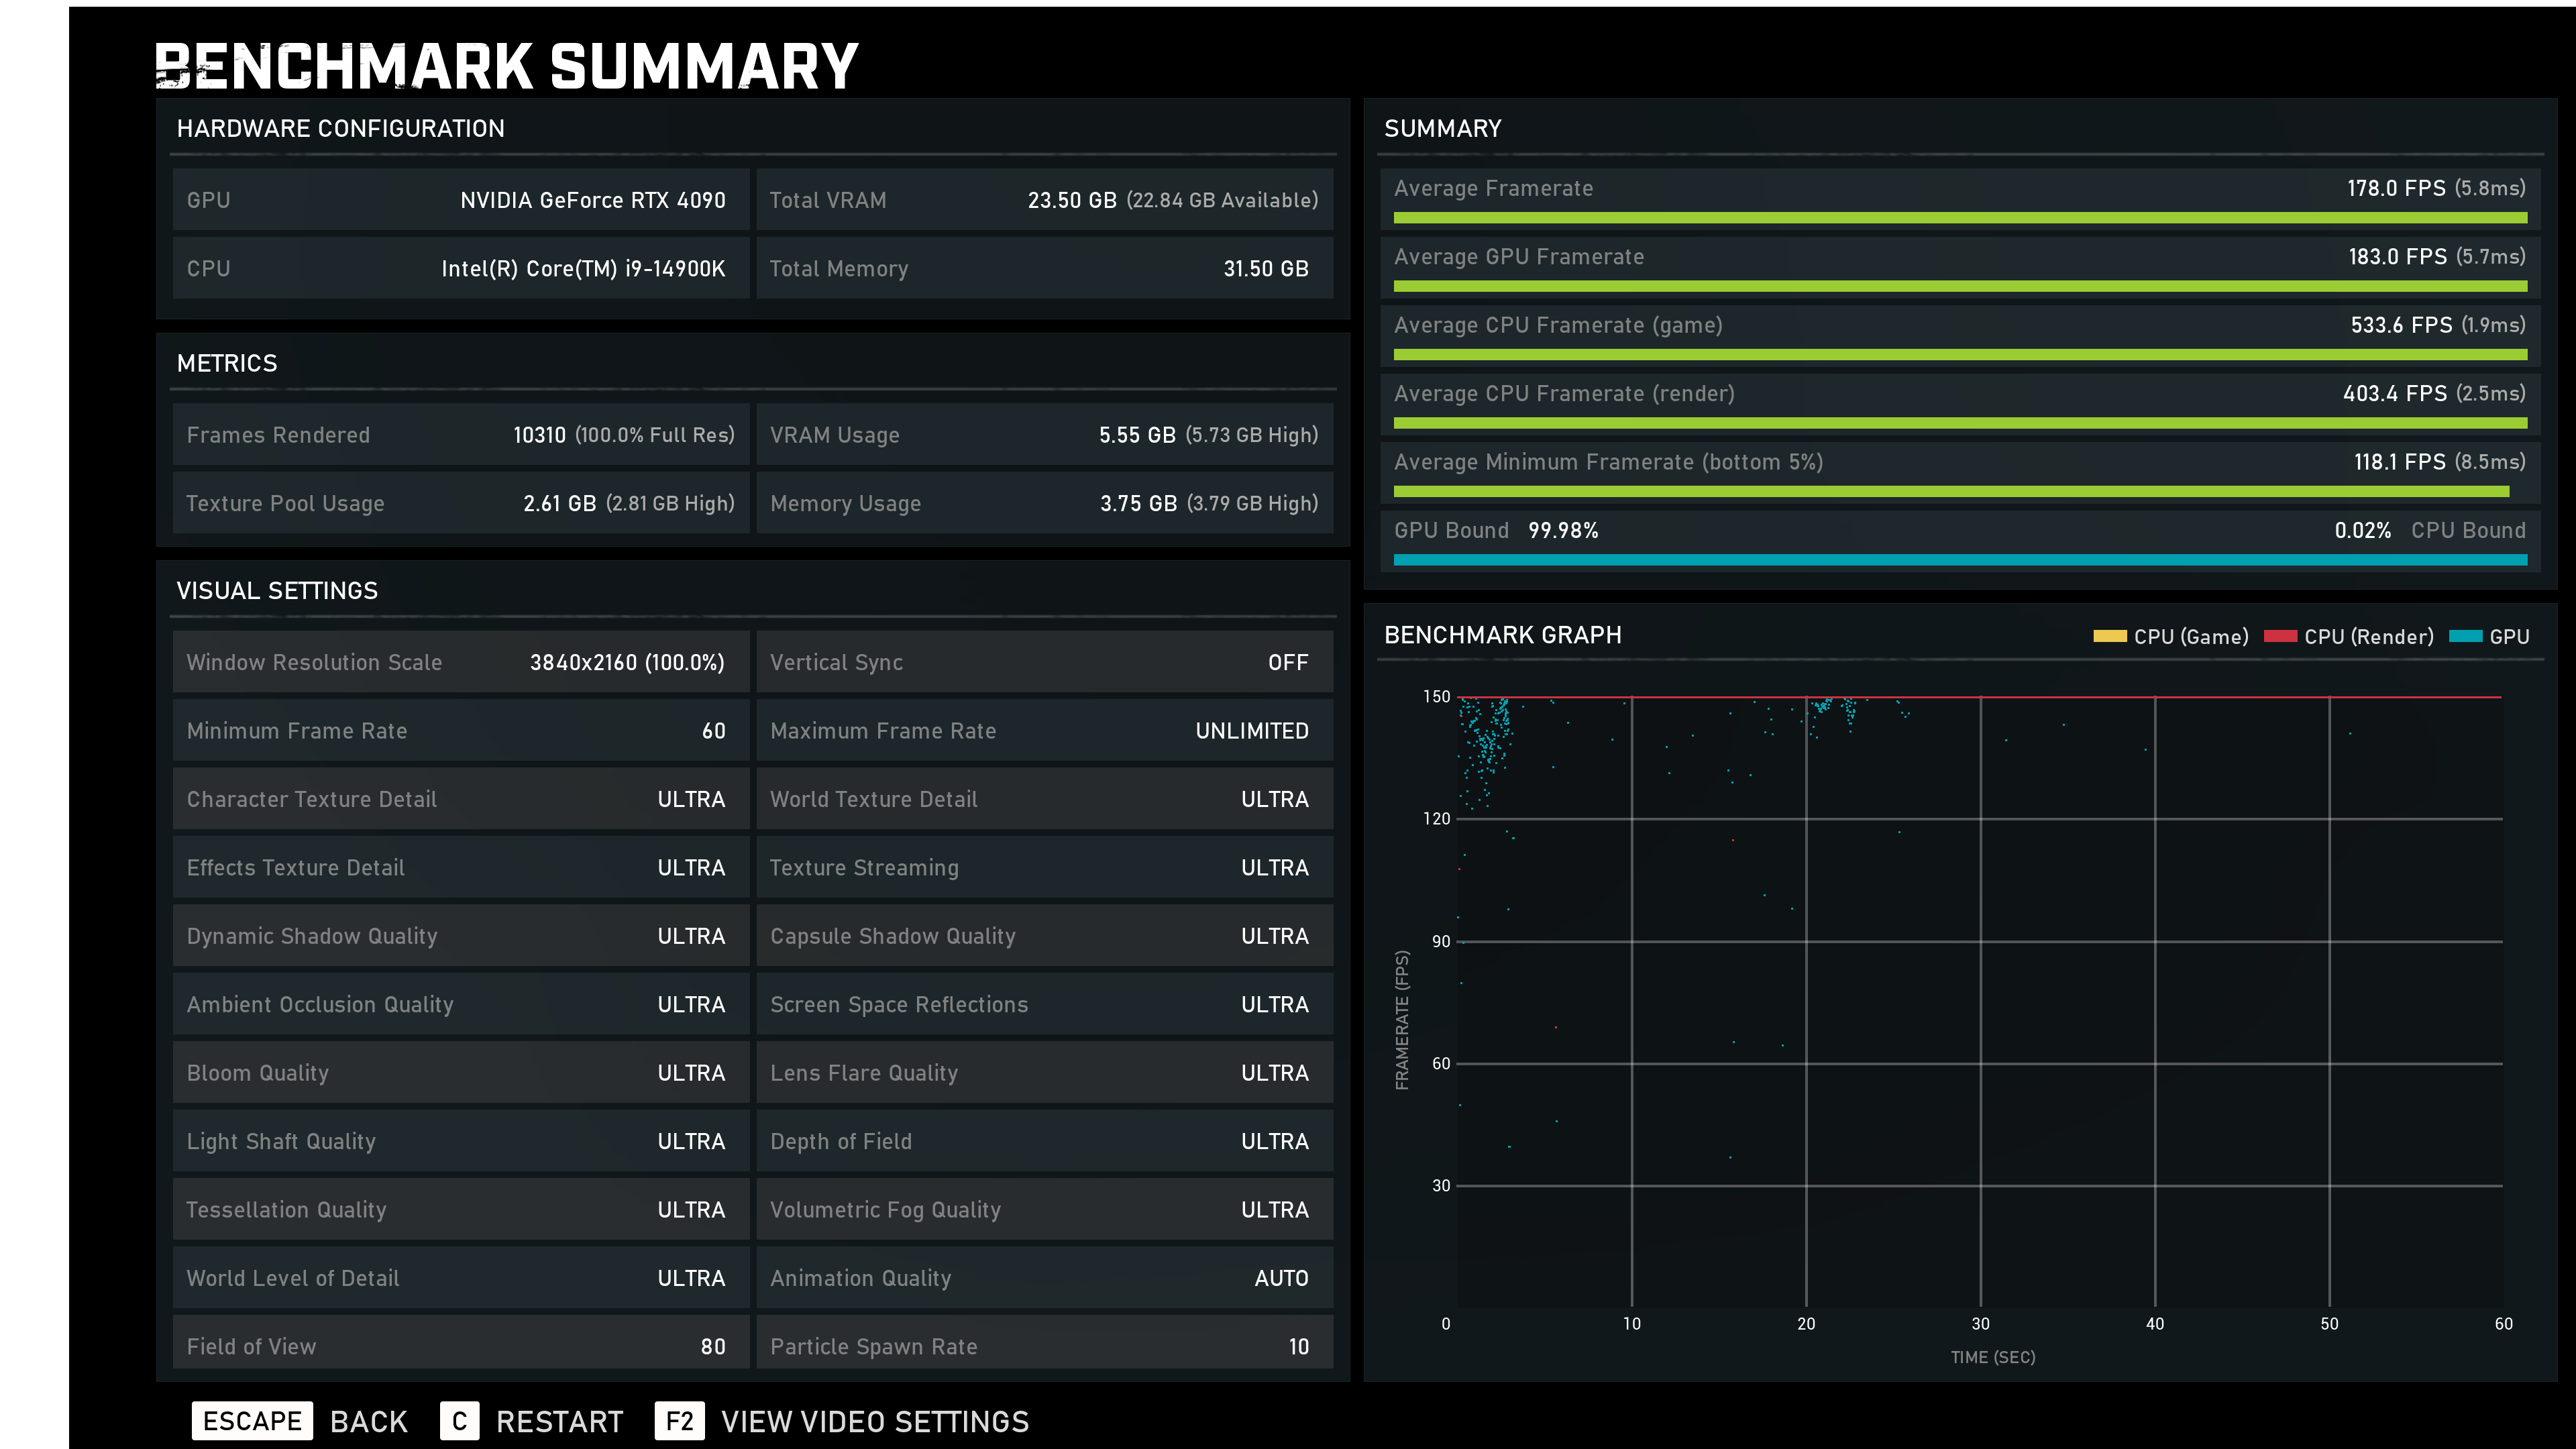
Task: Select the Ambient Occlusion Quality row
Action: (461, 1004)
